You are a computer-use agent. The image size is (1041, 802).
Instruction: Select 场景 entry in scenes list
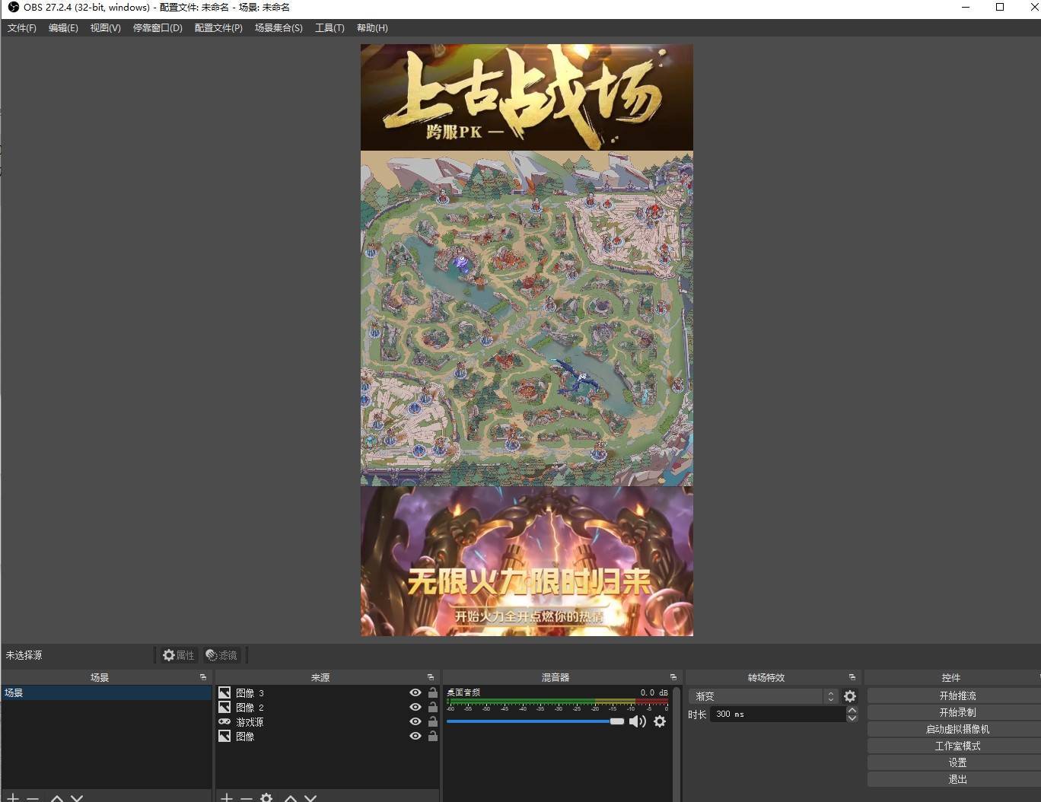click(107, 693)
